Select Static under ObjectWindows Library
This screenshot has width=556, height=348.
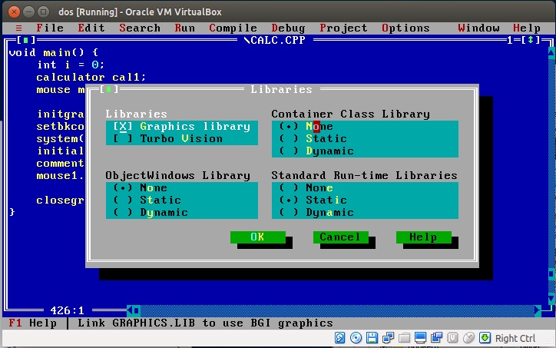point(147,200)
